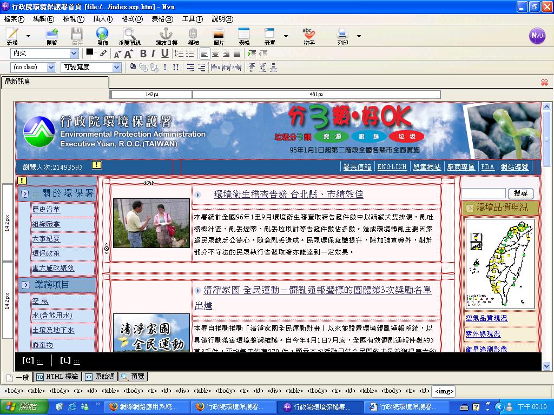This screenshot has width=554, height=415.
Task: Click the 儲存 save icon
Action: [x=77, y=36]
